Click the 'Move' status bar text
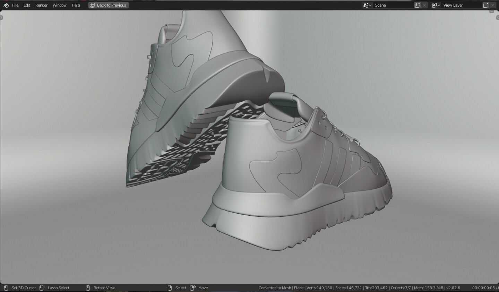 (203, 288)
